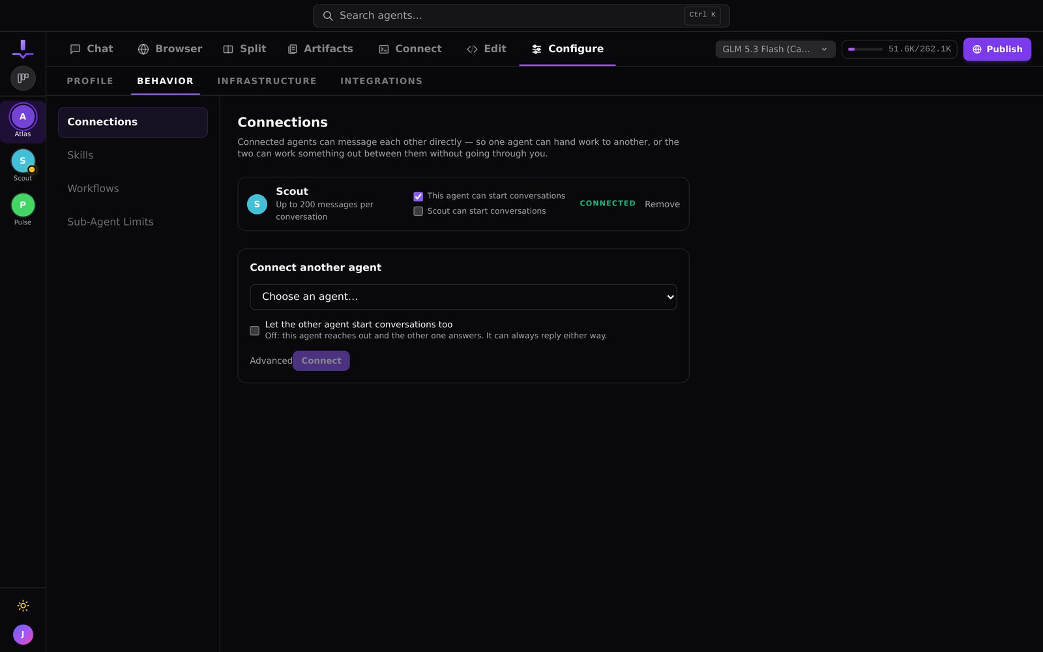The height and width of the screenshot is (652, 1043).
Task: Open Skills in the behavior menu
Action: click(133, 155)
